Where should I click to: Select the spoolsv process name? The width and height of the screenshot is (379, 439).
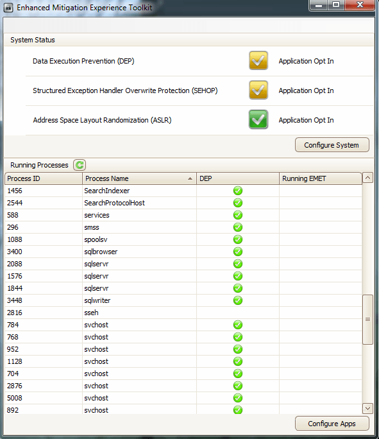[96, 239]
